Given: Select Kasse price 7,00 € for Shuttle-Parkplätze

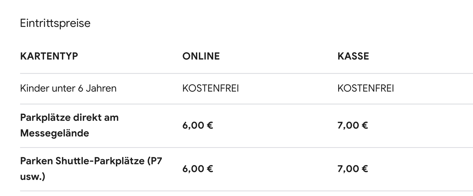Looking at the screenshot, I should click(x=352, y=169).
